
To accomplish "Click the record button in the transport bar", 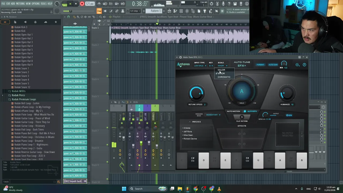I will pyautogui.click(x=82, y=4).
